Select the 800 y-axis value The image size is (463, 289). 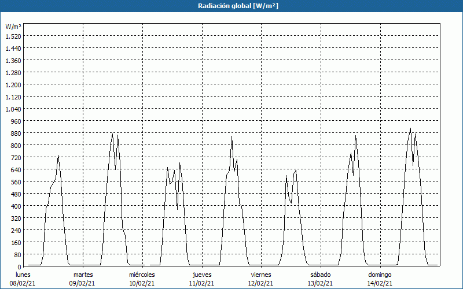(16, 146)
